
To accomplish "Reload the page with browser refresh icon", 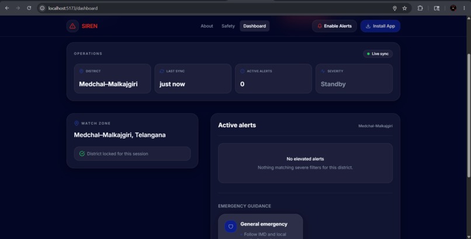I will (29, 8).
